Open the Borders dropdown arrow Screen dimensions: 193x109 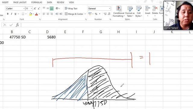26,14
